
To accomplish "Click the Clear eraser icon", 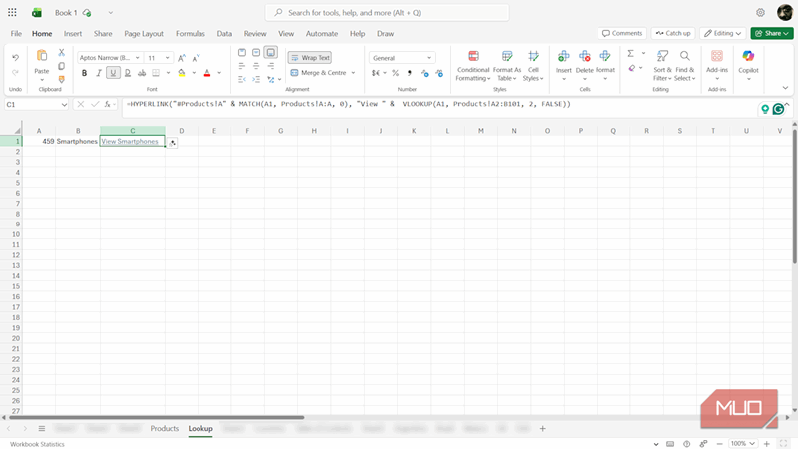I will tap(631, 68).
